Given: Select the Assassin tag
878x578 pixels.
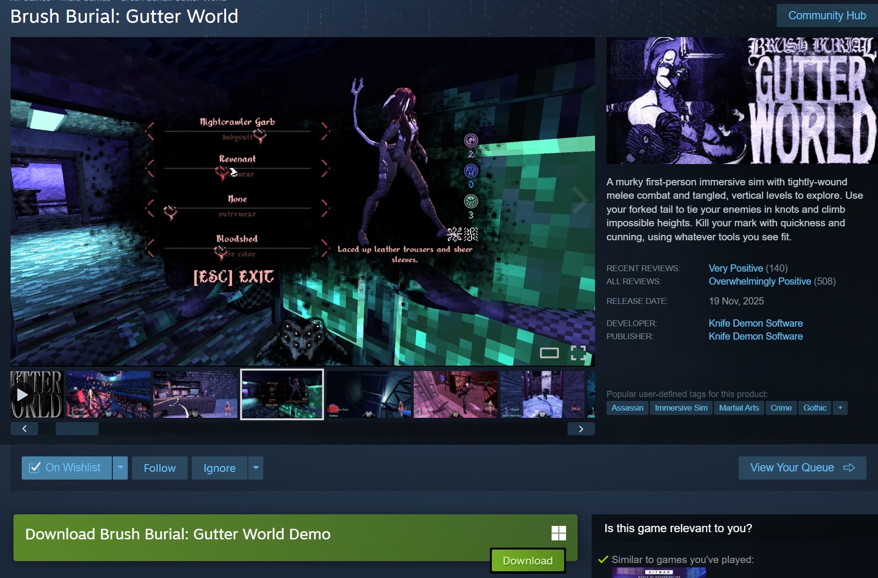Looking at the screenshot, I should coord(627,408).
